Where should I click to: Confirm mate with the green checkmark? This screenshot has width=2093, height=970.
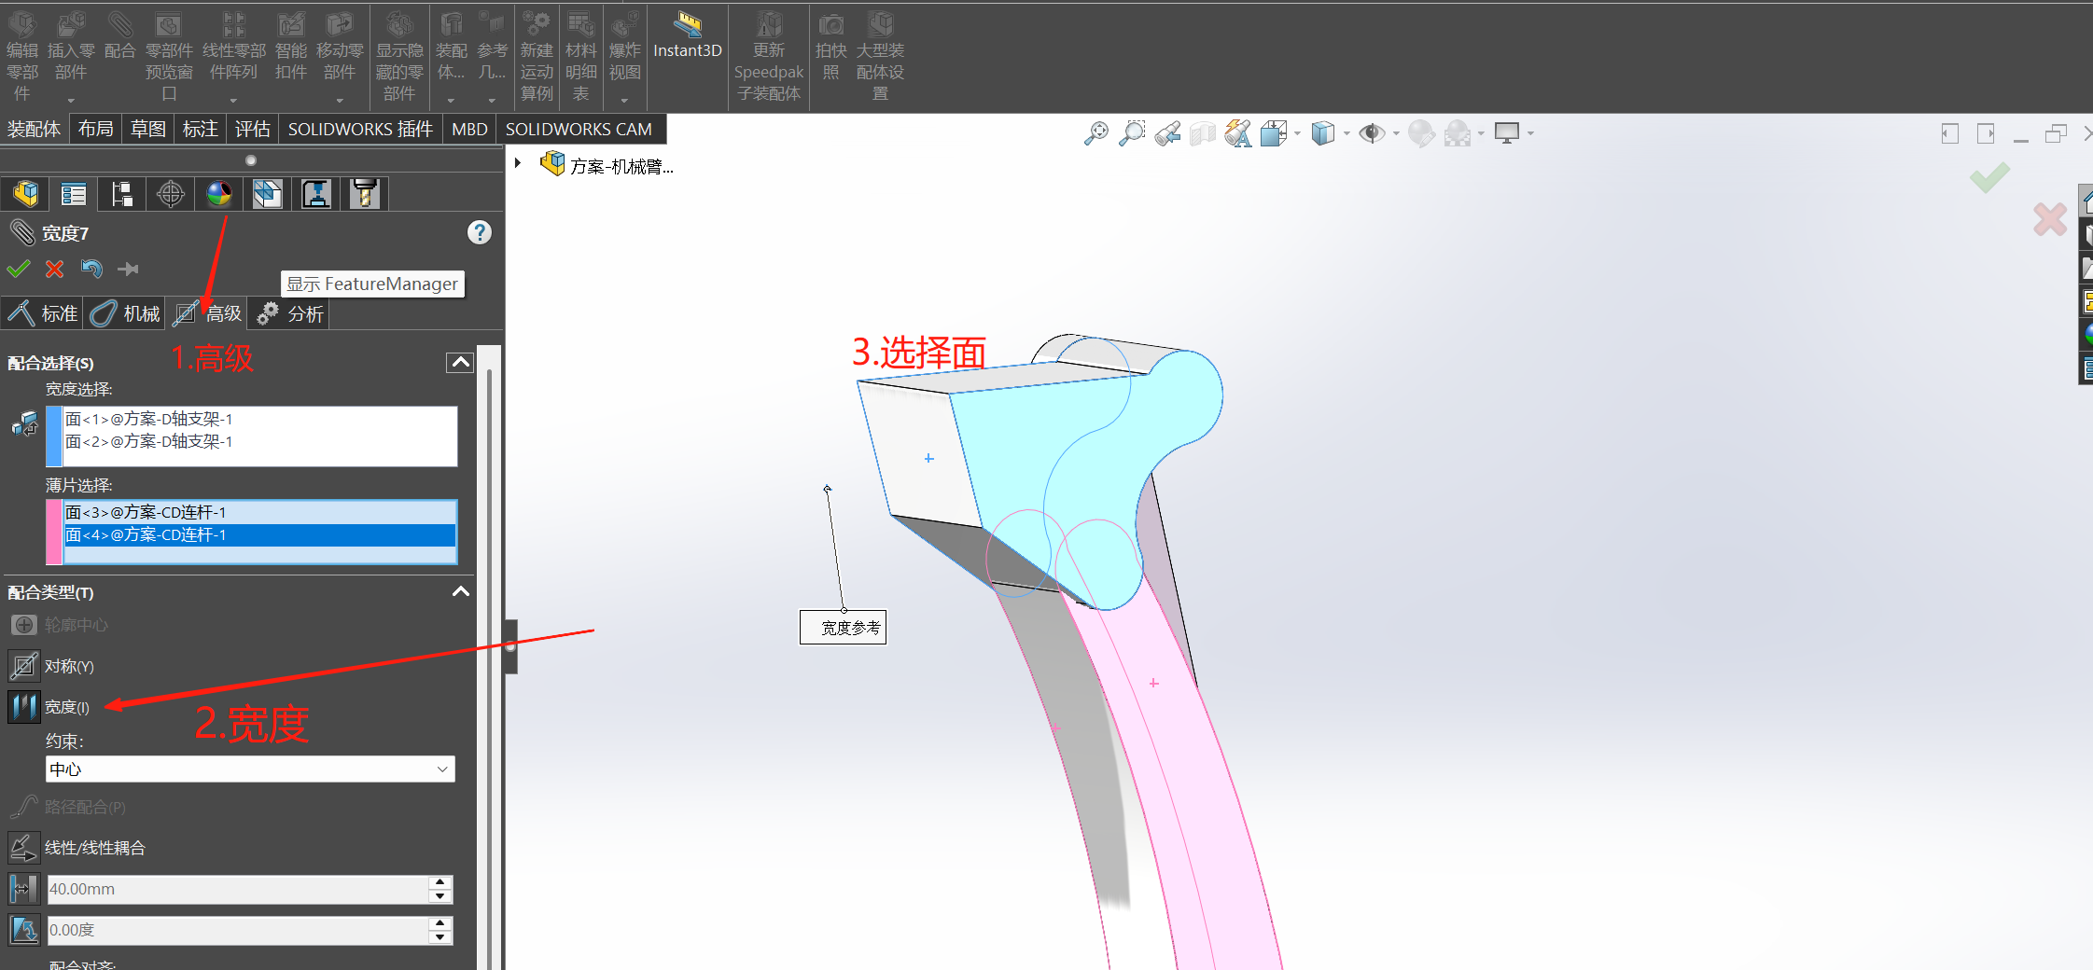19,269
